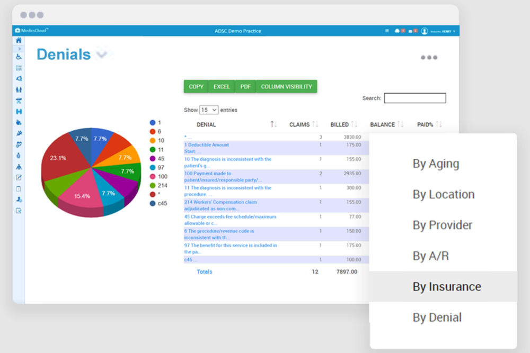The image size is (530, 353).
Task: Open the clipboard icon in sidebar
Action: [19, 188]
